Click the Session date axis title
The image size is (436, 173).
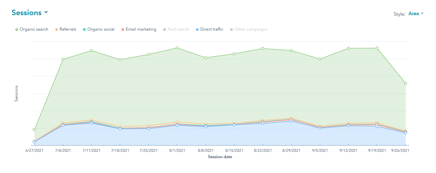coord(220,157)
